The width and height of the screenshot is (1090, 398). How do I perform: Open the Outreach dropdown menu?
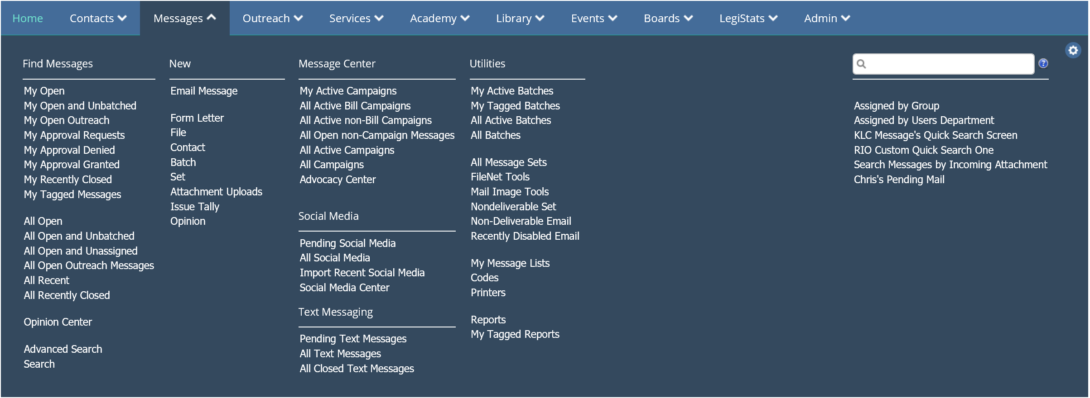click(272, 19)
